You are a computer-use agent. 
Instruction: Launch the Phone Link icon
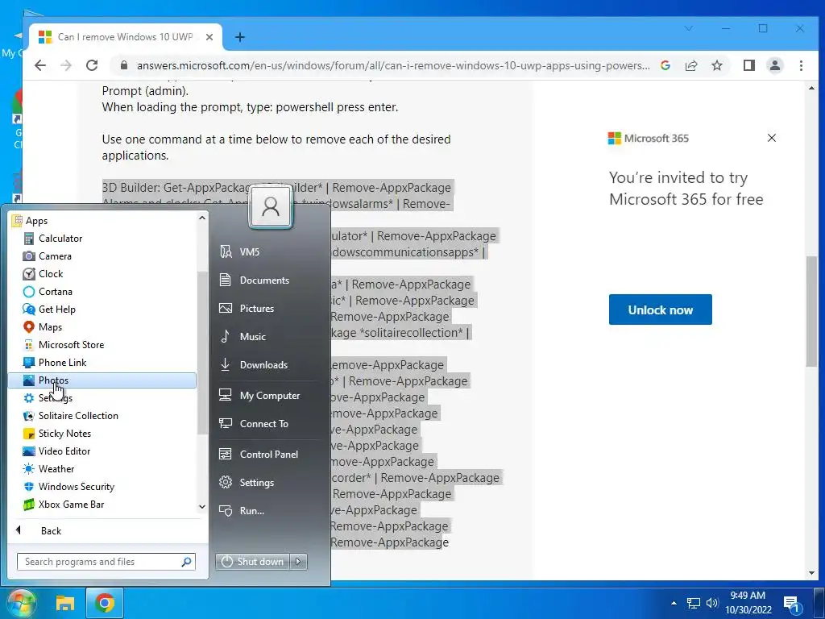29,363
